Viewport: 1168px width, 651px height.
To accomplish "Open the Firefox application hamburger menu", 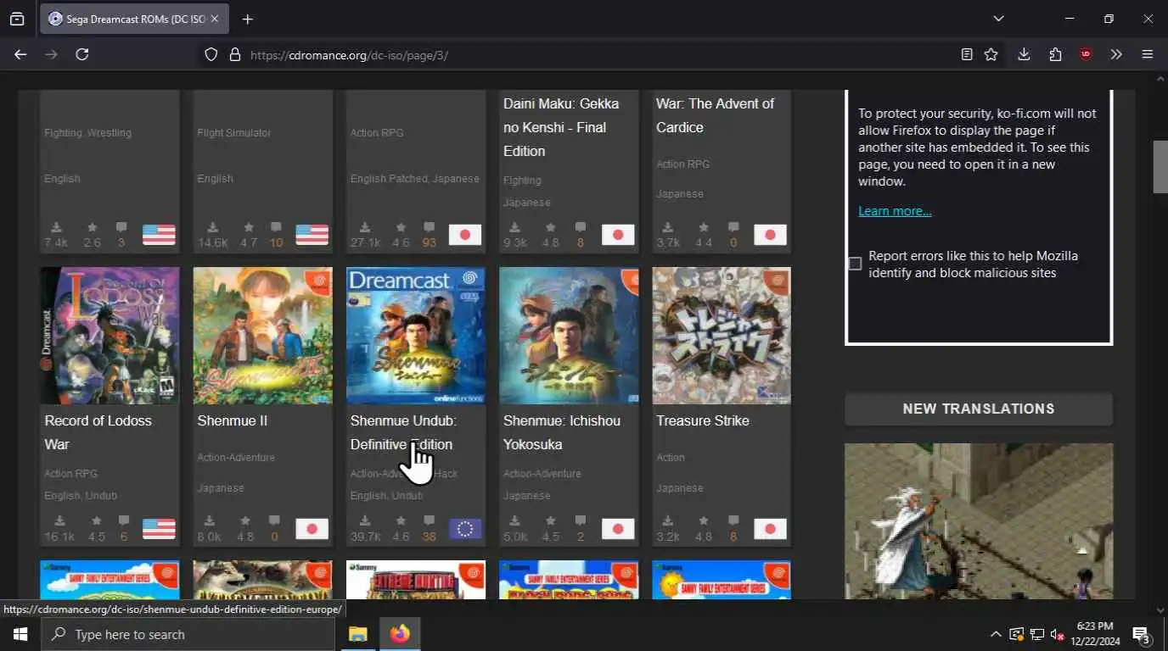I will click(x=1148, y=54).
